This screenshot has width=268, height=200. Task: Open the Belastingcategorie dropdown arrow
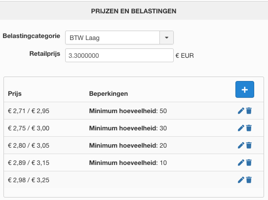click(x=167, y=38)
